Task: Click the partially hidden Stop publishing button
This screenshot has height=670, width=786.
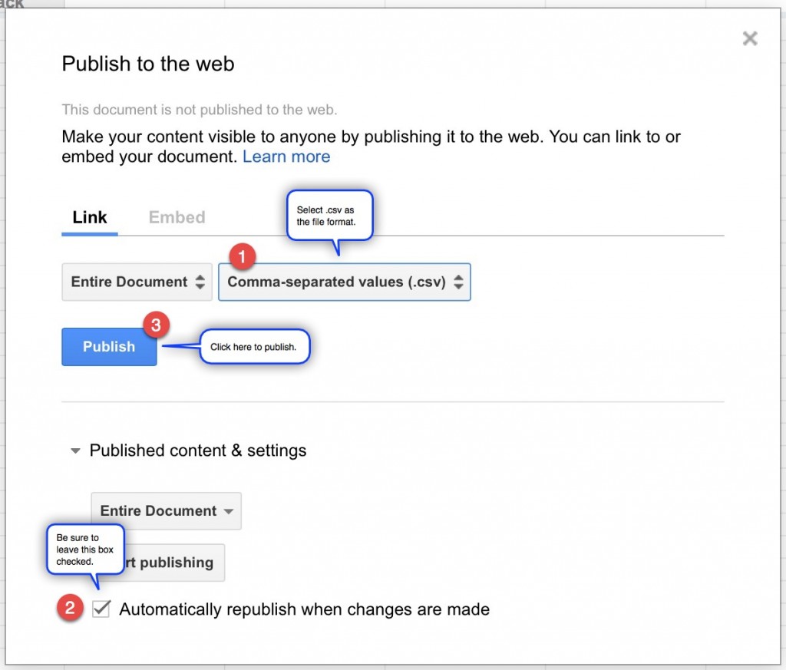Action: click(175, 563)
